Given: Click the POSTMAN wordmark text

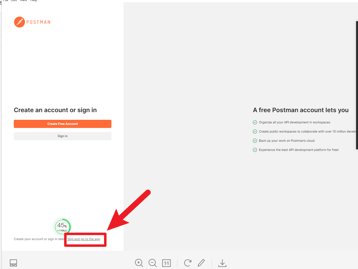Looking at the screenshot, I should [38, 22].
